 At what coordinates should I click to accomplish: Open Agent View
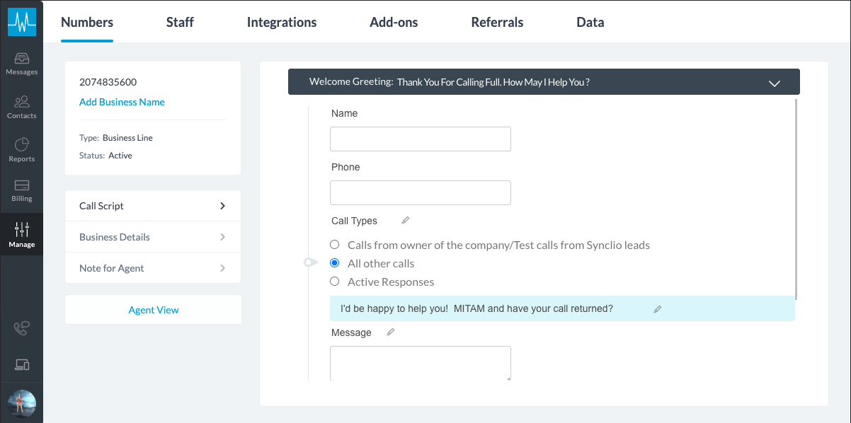tap(153, 309)
